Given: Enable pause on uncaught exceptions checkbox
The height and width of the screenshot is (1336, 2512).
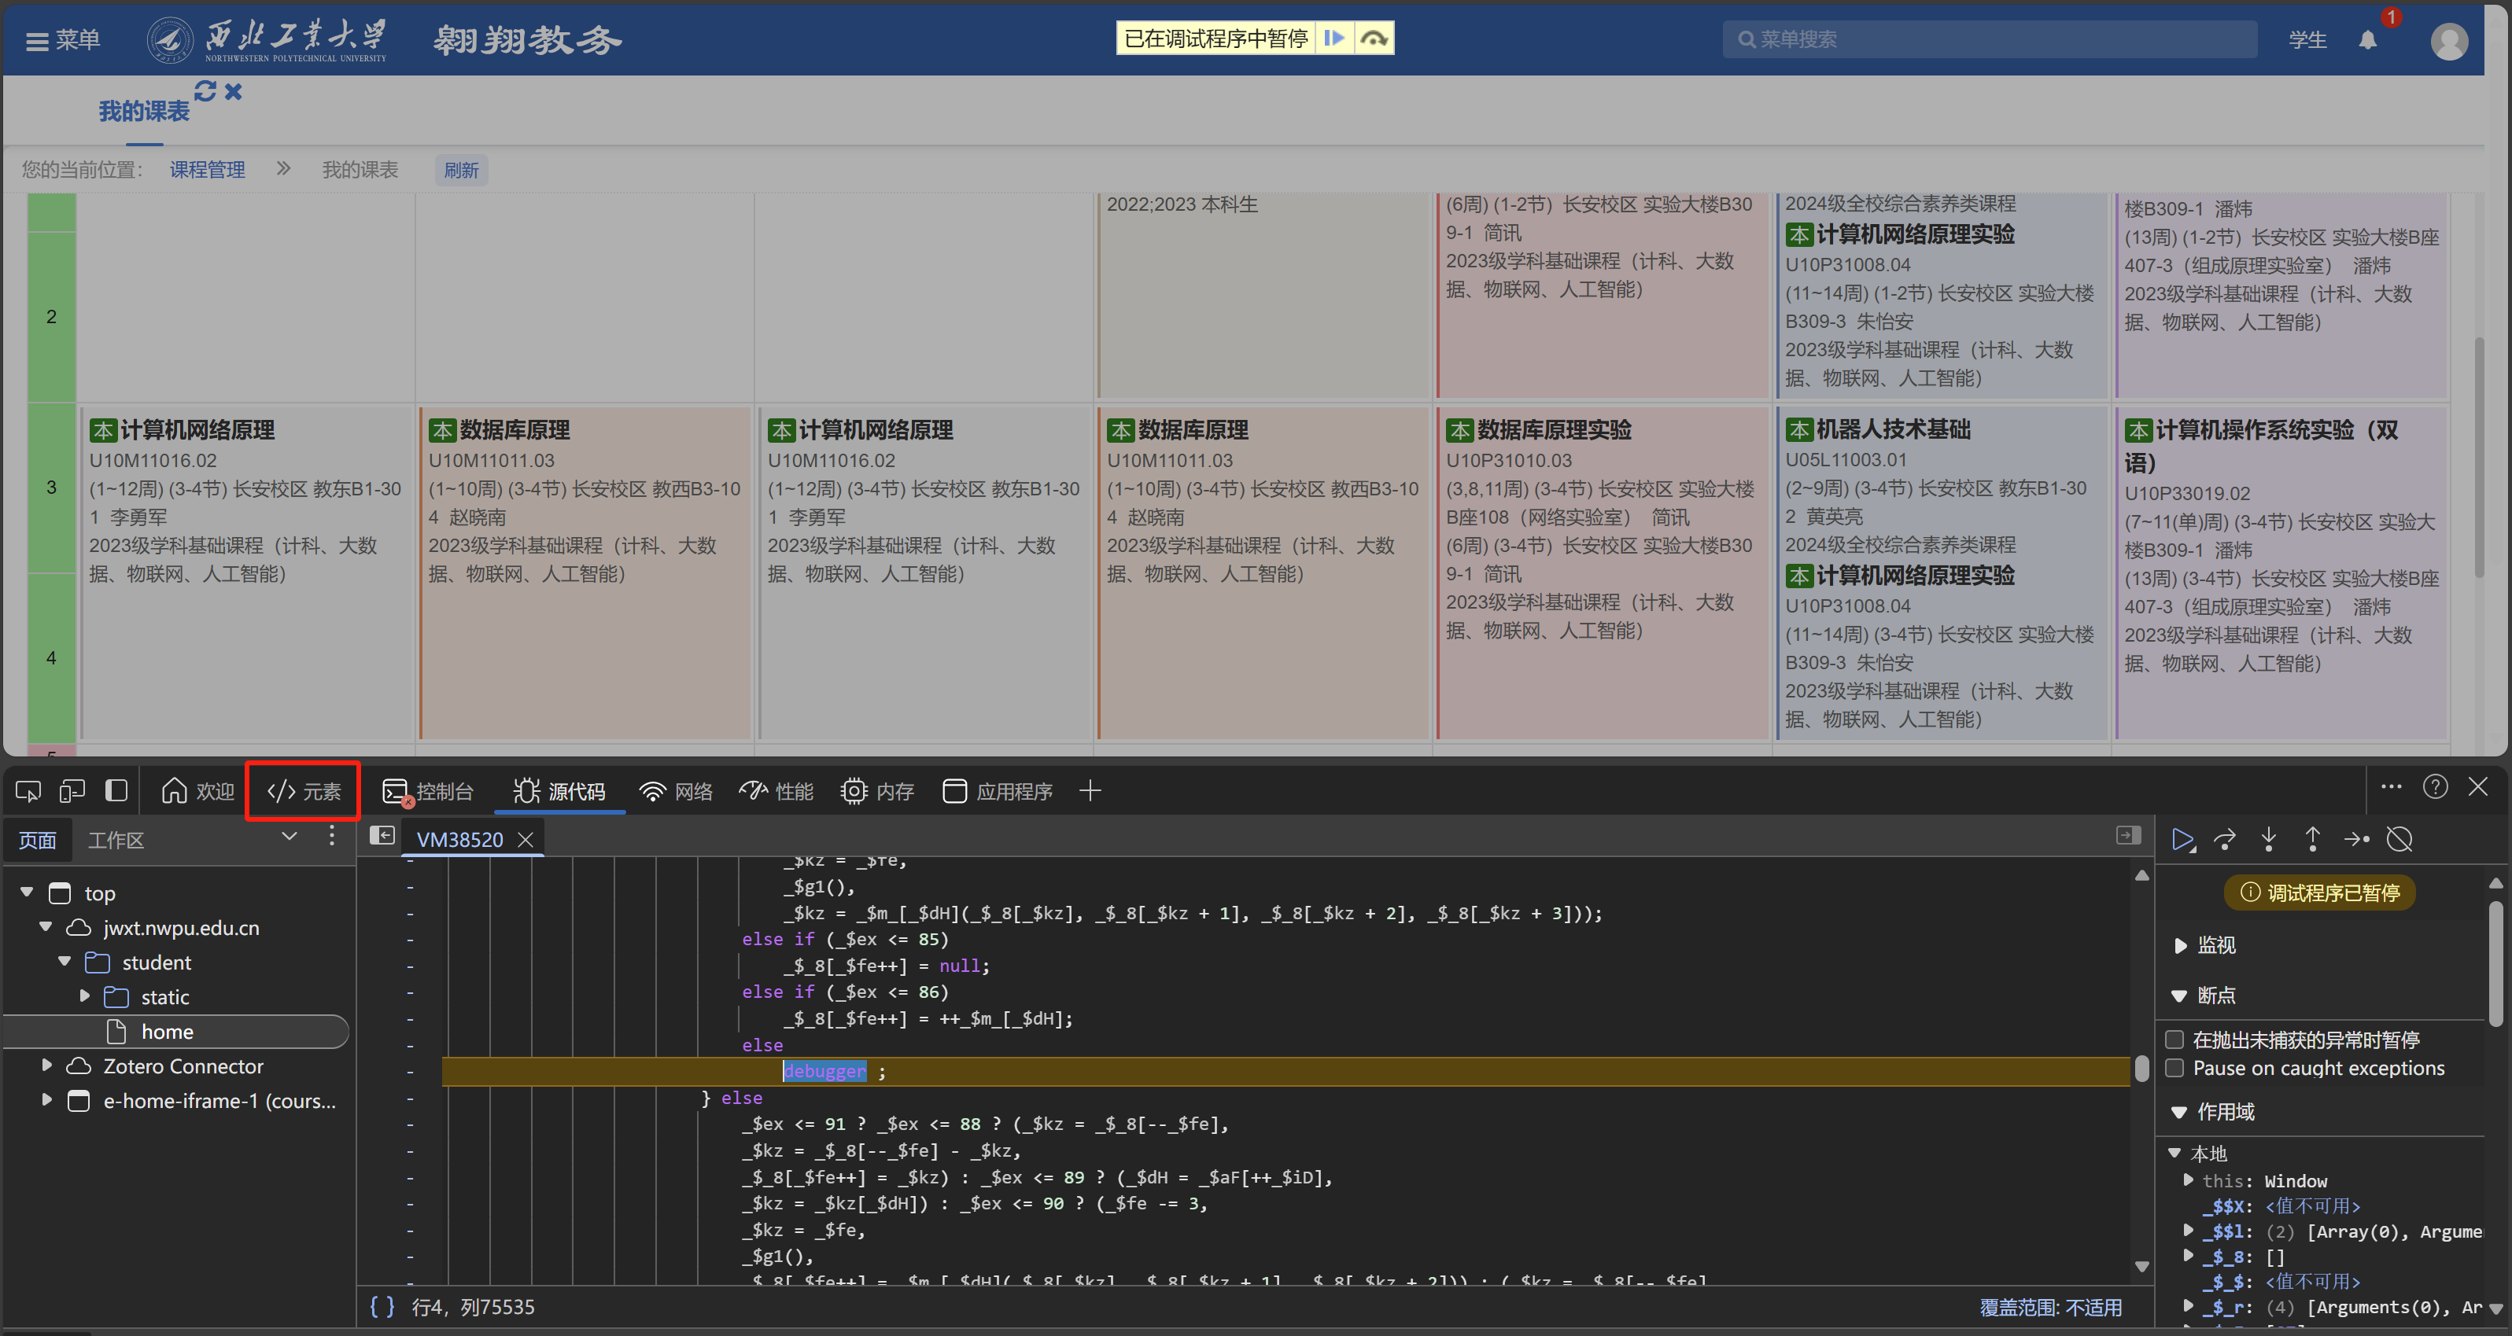Looking at the screenshot, I should click(2174, 1039).
